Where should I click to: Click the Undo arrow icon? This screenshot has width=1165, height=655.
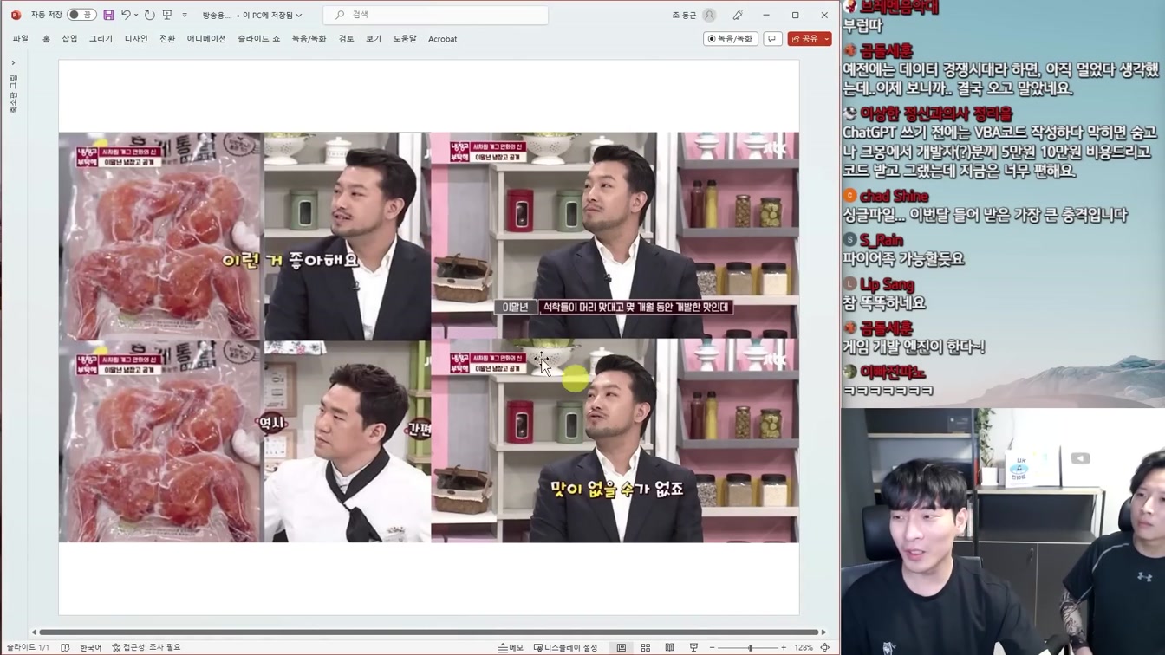click(126, 15)
